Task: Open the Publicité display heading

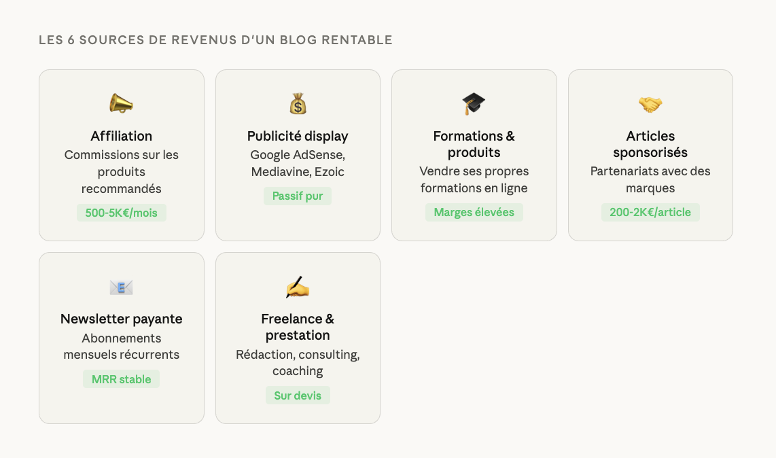Action: [x=298, y=136]
